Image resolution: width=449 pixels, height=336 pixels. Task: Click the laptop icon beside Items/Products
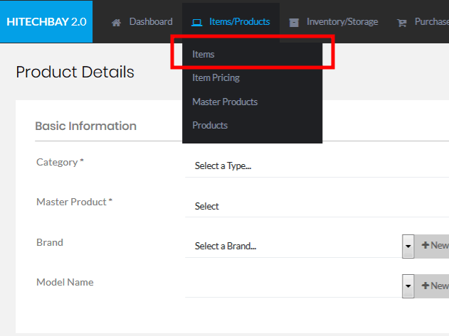point(197,22)
